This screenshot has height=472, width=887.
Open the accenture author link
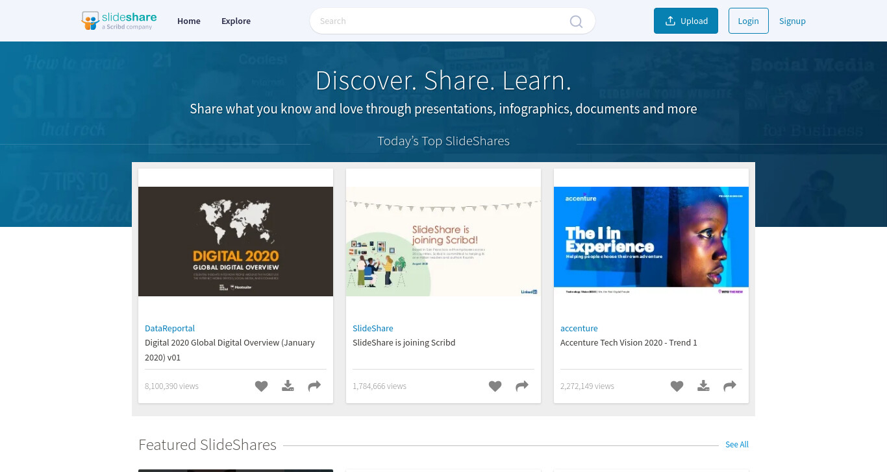(x=579, y=328)
